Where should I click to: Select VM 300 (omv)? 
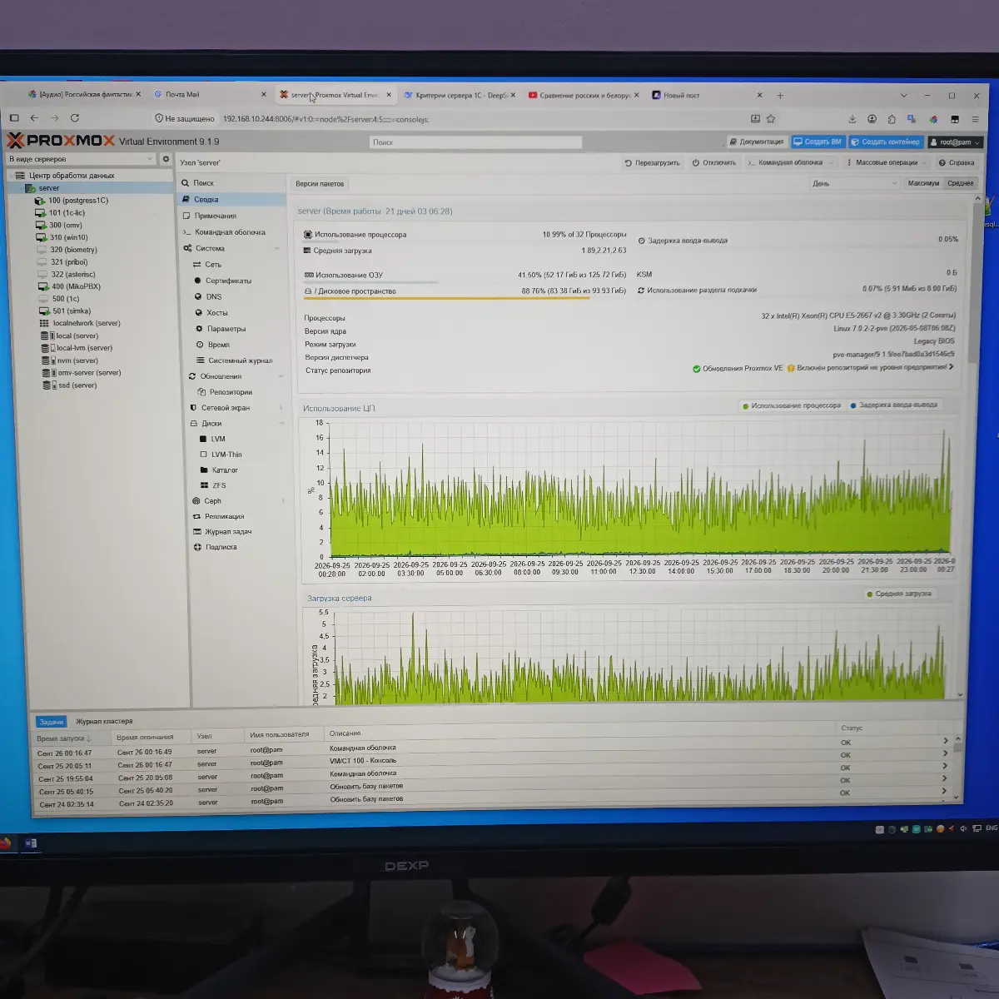(65, 226)
